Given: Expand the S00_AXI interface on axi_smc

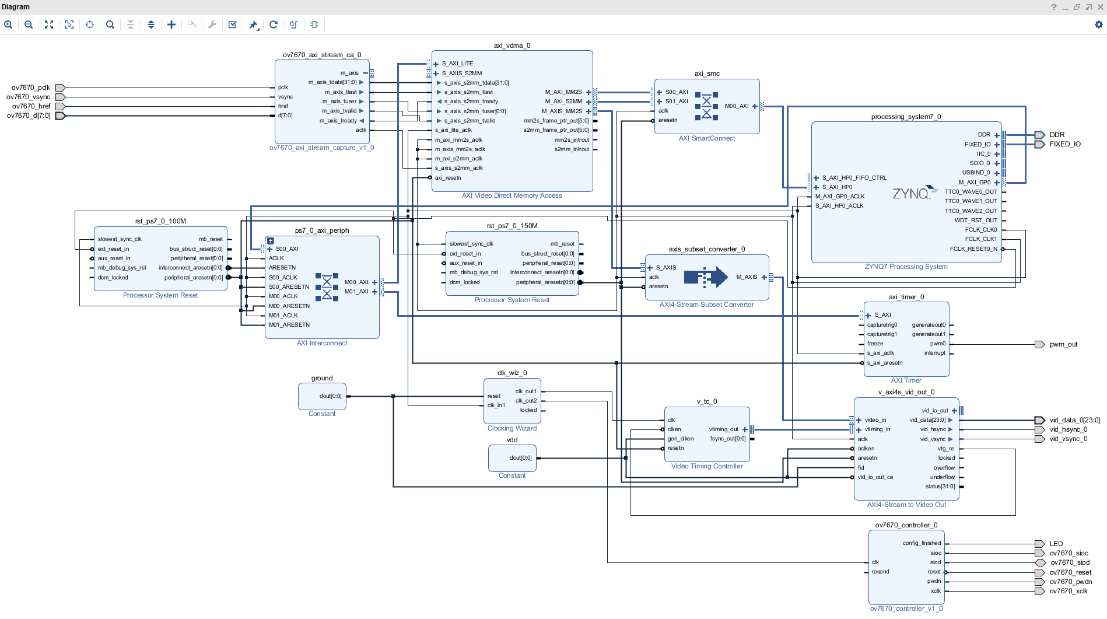Looking at the screenshot, I should 660,92.
